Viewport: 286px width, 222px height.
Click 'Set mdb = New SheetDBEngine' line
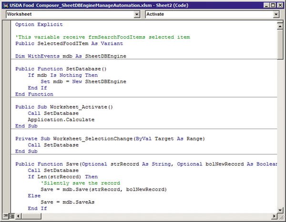coord(83,81)
